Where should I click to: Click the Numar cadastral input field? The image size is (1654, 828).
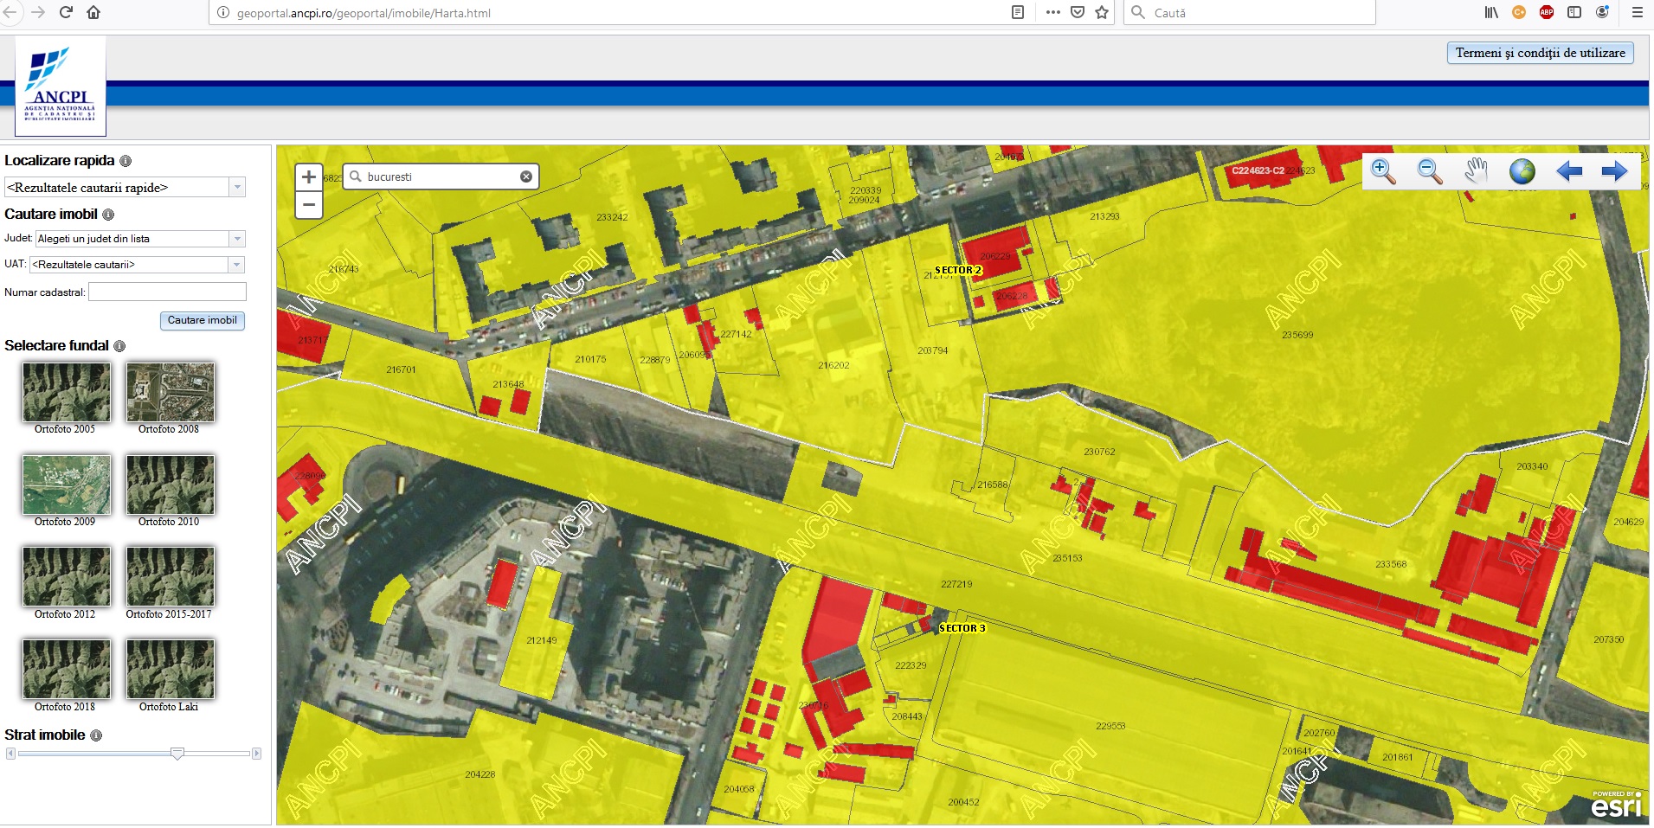[x=167, y=292]
